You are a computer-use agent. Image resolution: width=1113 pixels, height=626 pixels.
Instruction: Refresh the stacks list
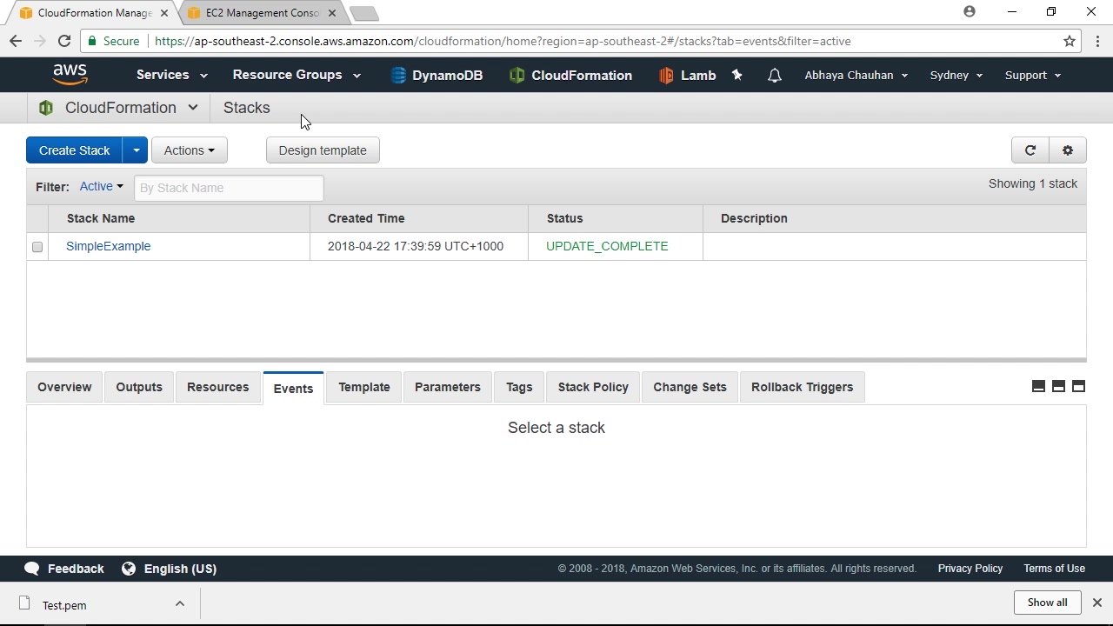[1030, 150]
